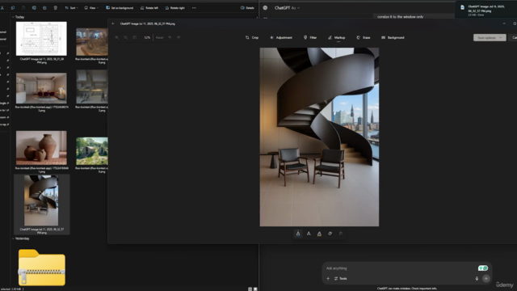Open the View dropdown in File Explorer

click(x=91, y=7)
